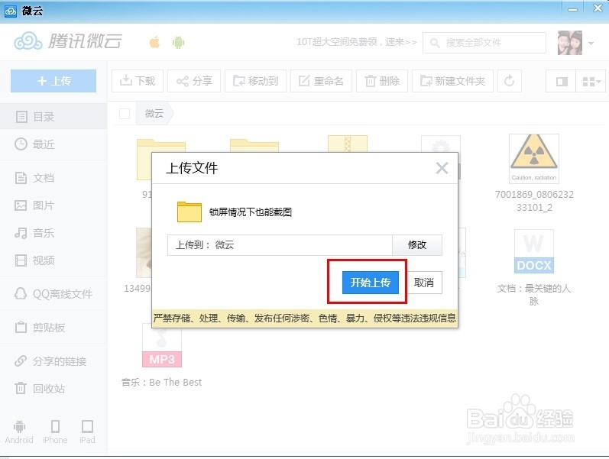
Task: Open the account dropdown arrow beside avatar
Action: pyautogui.click(x=591, y=43)
